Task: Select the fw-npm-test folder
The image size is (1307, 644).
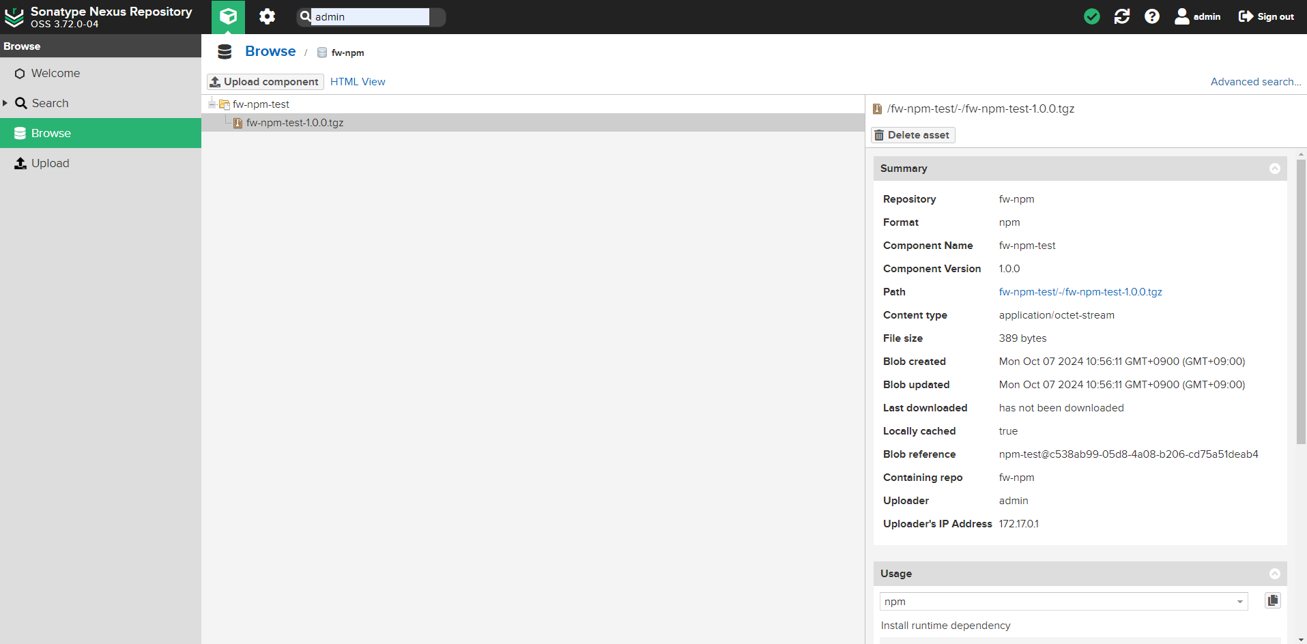Action: tap(261, 104)
